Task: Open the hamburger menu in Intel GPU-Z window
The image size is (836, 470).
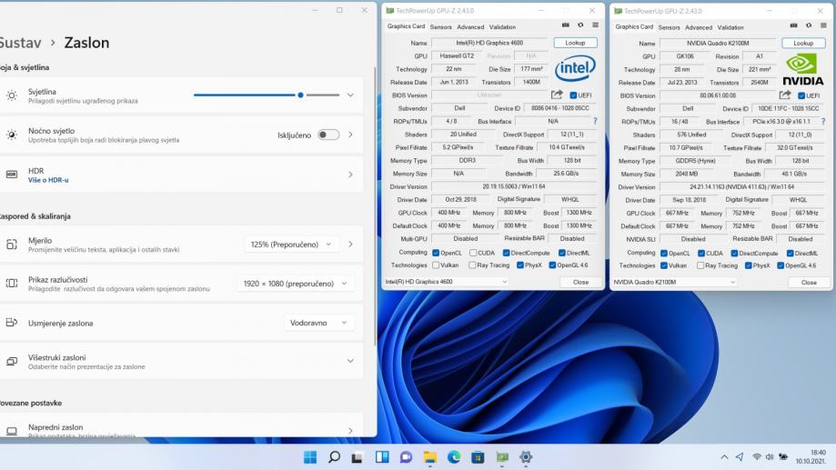Action: pyautogui.click(x=594, y=26)
